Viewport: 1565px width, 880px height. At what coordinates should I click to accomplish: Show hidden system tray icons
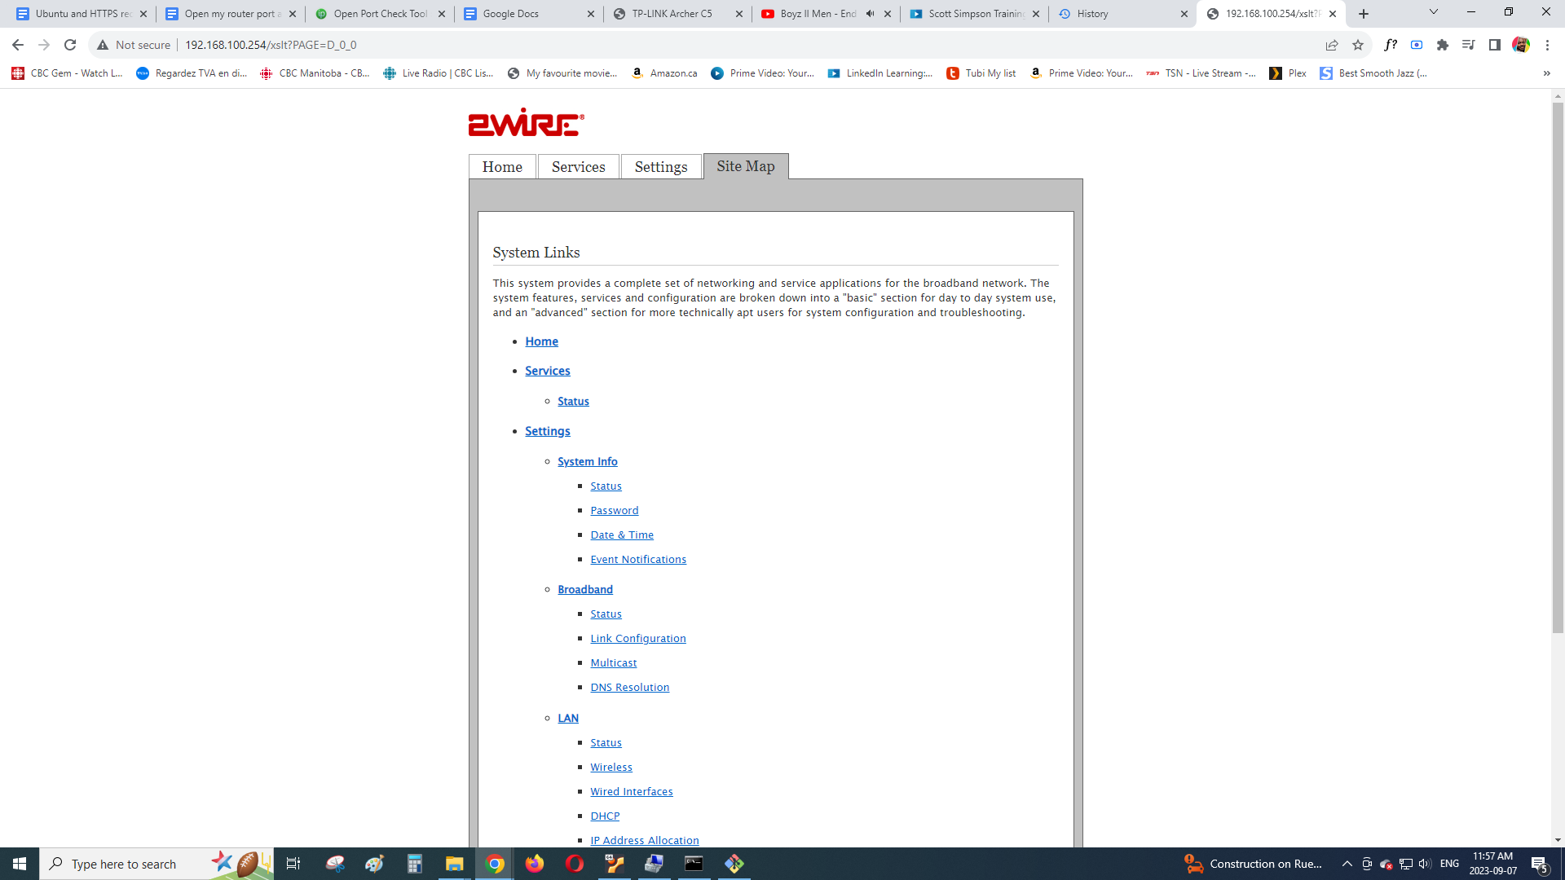click(x=1347, y=864)
